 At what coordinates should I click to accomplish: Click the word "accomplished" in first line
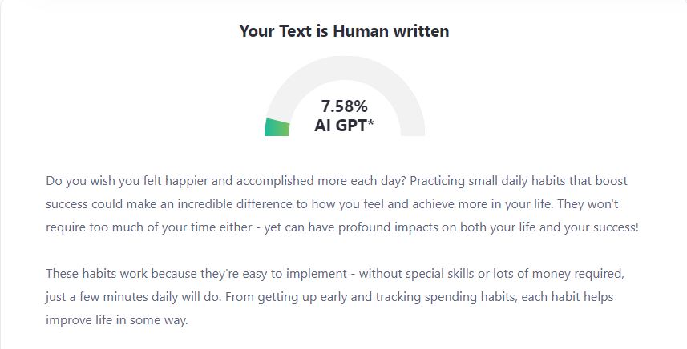(x=248, y=181)
